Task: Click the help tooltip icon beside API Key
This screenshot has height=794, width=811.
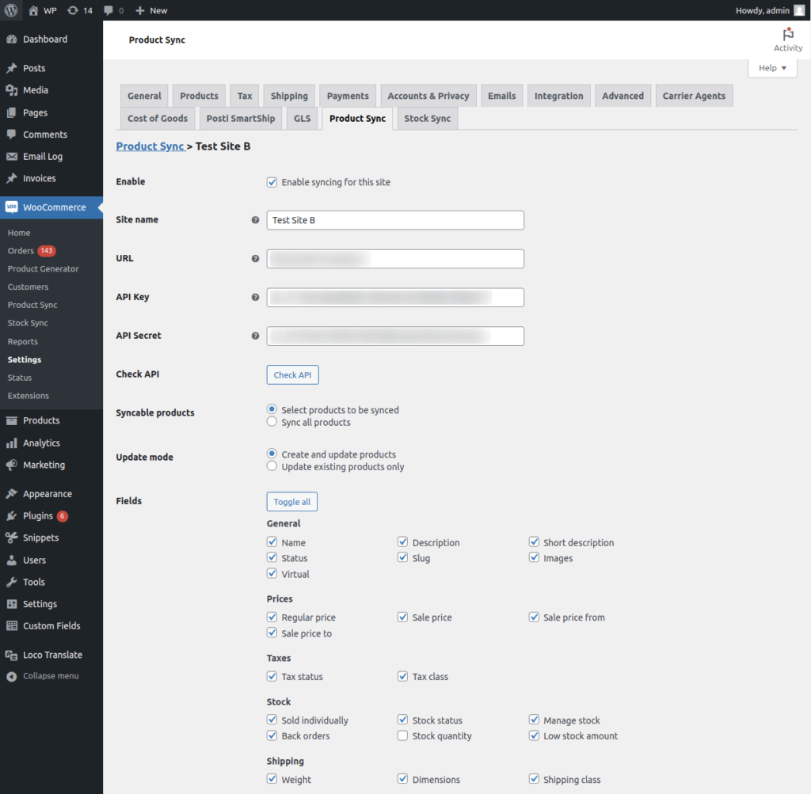Action: click(255, 297)
